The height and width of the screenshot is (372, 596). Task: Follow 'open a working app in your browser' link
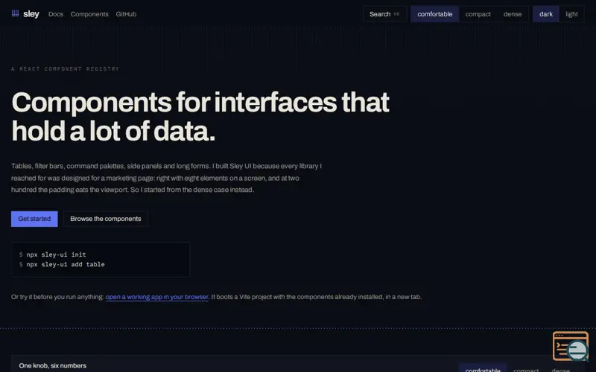point(156,297)
